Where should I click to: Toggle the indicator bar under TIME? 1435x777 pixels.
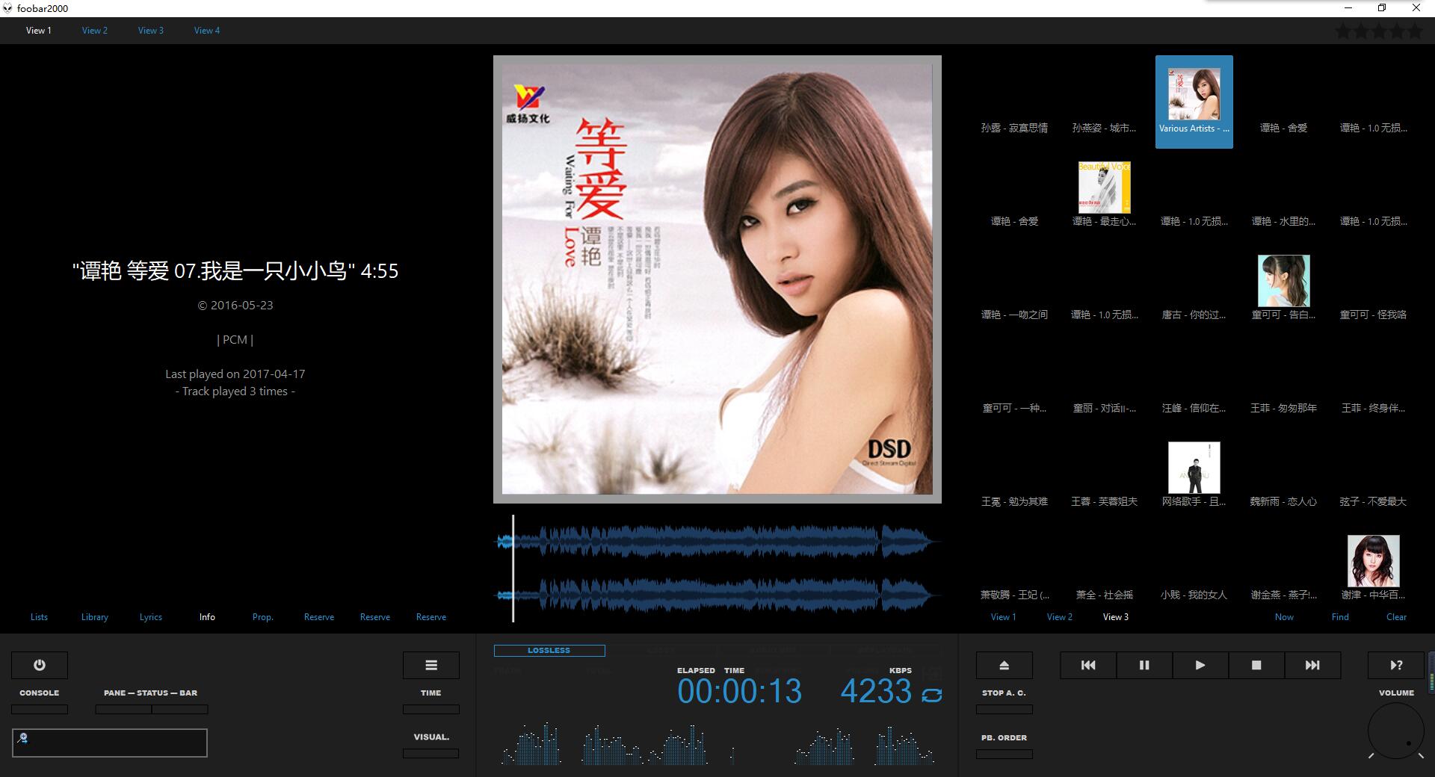(x=431, y=709)
